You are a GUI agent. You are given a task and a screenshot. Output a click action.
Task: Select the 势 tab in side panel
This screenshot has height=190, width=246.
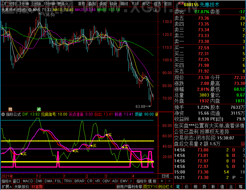pyautogui.click(x=204, y=187)
